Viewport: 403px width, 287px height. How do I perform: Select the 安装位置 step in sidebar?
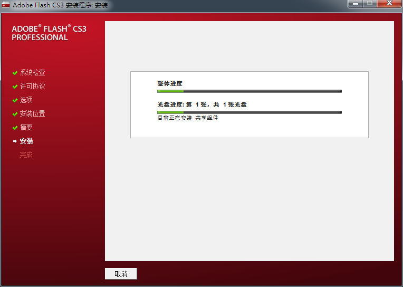pos(32,113)
